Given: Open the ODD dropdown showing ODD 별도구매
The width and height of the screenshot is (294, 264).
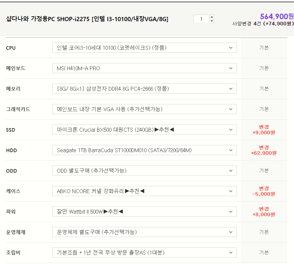Looking at the screenshot, I should [144, 171].
